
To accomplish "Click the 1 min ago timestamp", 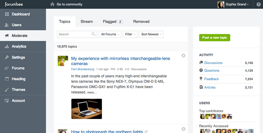I will [x=102, y=69].
